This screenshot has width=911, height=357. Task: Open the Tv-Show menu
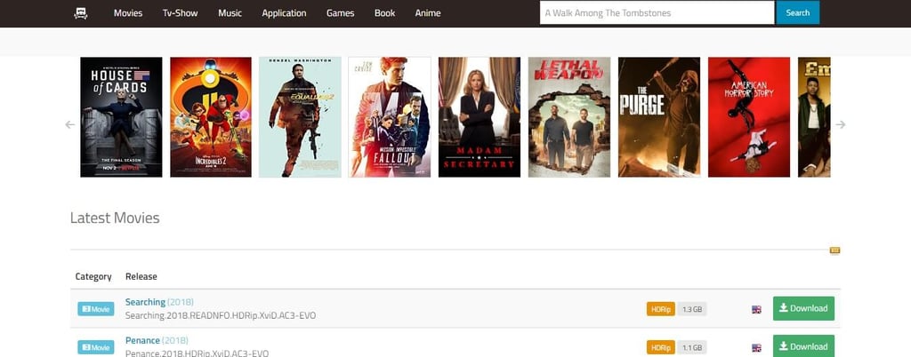click(180, 12)
